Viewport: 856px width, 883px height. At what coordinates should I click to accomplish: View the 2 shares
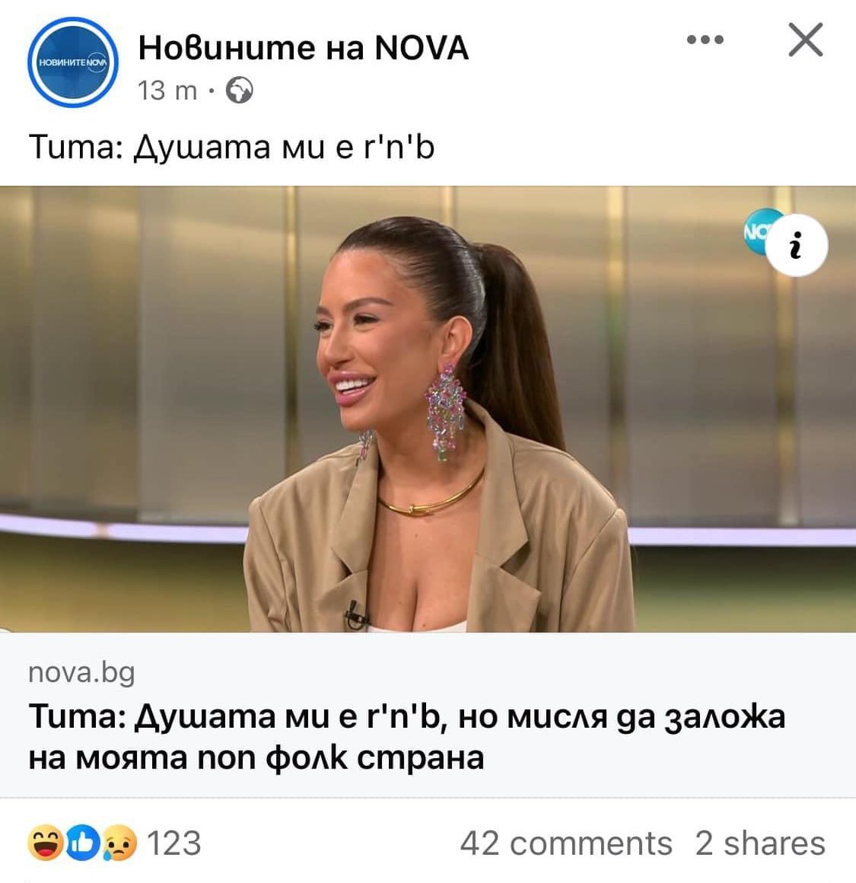[x=760, y=843]
